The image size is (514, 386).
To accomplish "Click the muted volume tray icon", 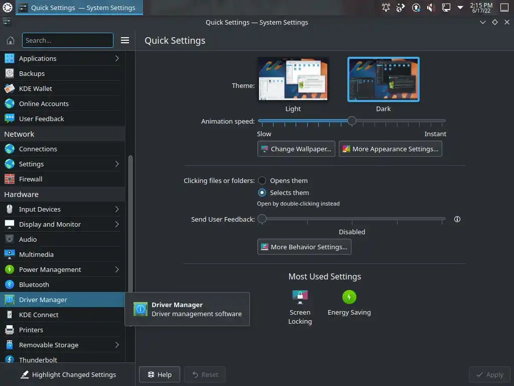I will tap(431, 7).
